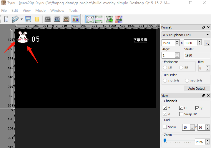Open the Window menu
211x148 pixels.
(57, 11)
